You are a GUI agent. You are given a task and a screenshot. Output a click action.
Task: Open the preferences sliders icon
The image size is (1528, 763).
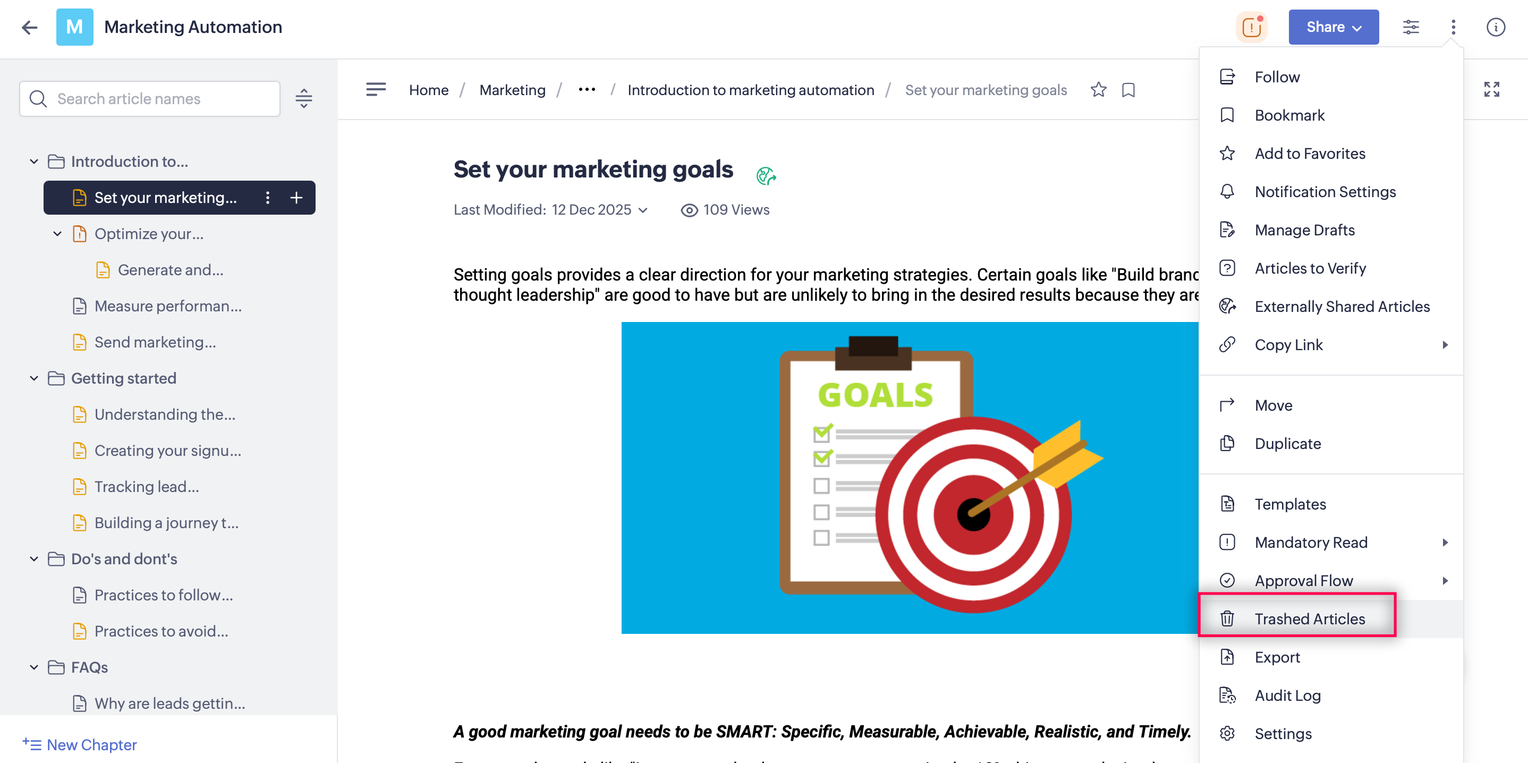coord(1411,27)
